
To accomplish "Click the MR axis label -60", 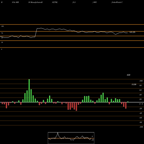I will (141, 118).
